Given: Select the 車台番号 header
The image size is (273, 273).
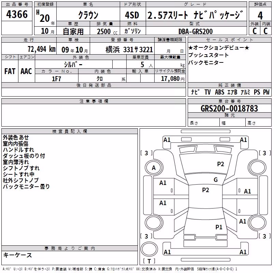Looking at the screenshot, I should (x=230, y=101).
